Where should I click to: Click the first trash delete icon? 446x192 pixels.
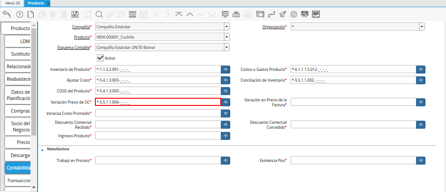click(x=53, y=14)
